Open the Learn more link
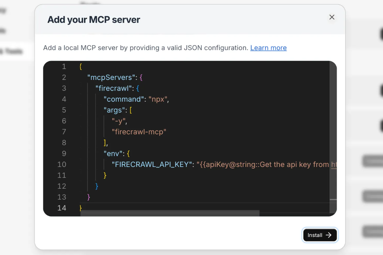The width and height of the screenshot is (383, 255). [x=269, y=48]
